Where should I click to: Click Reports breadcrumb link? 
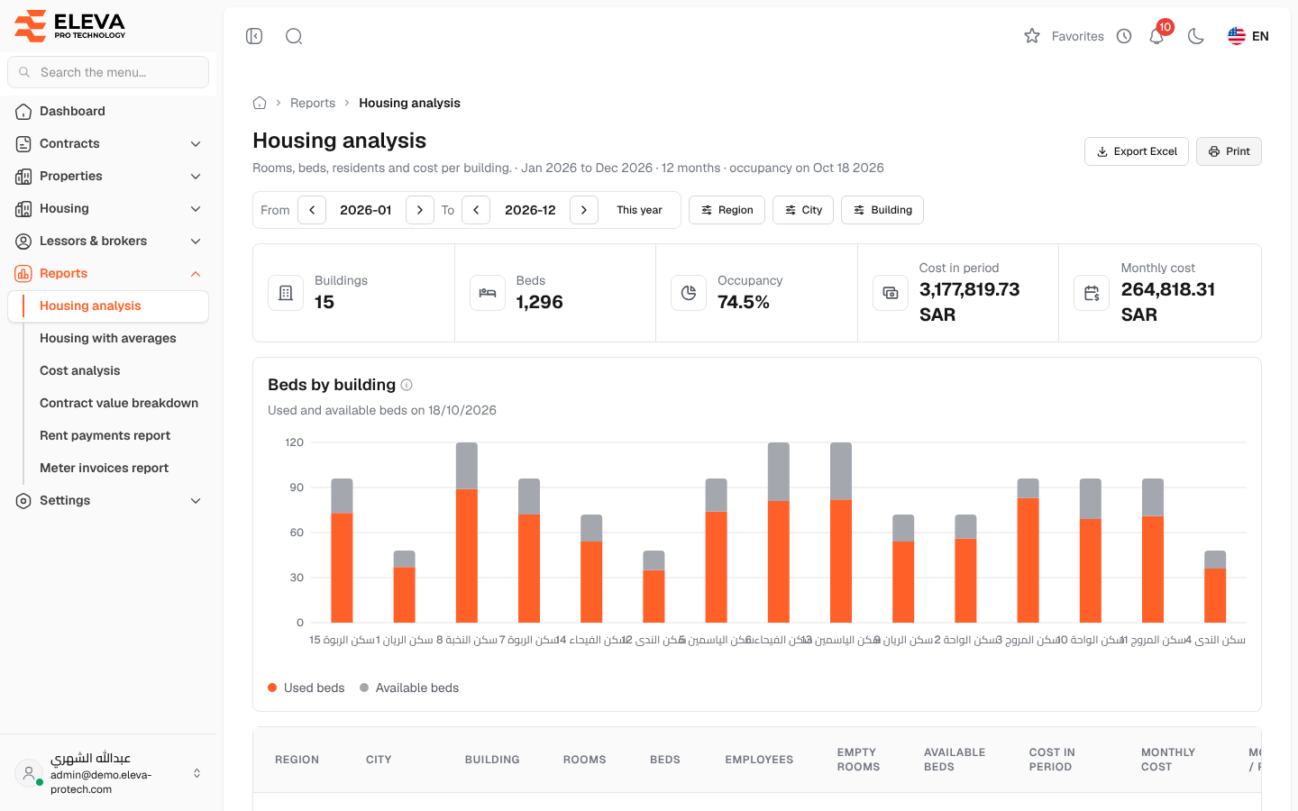pyautogui.click(x=313, y=103)
